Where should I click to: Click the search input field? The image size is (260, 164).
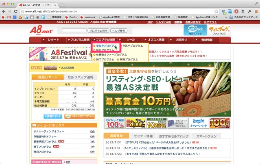[x=74, y=30]
